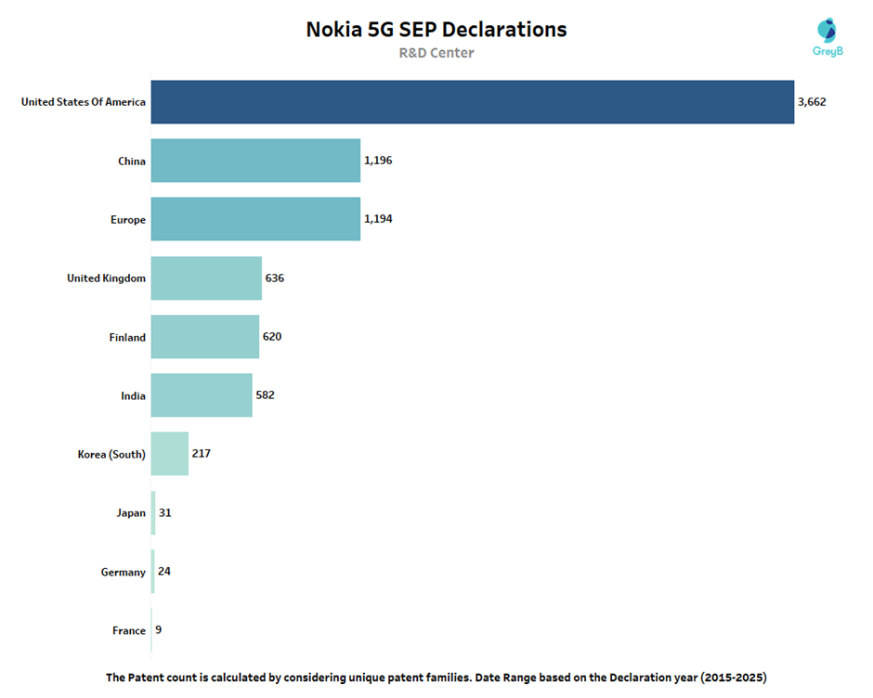Click the France axis label
Viewport: 873px width, 698px height.
129,631
